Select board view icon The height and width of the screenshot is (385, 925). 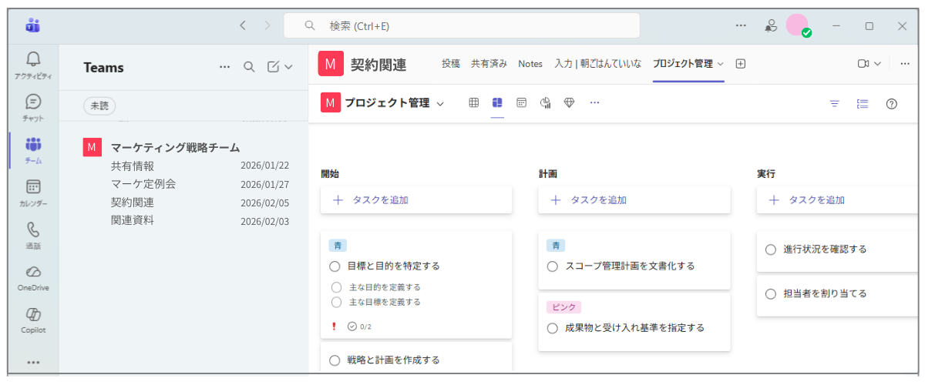point(497,102)
